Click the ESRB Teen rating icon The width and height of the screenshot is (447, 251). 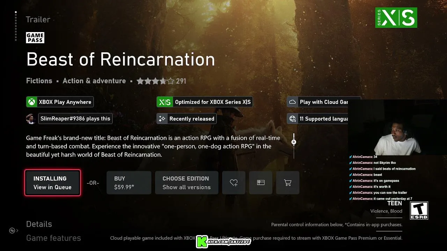(419, 211)
